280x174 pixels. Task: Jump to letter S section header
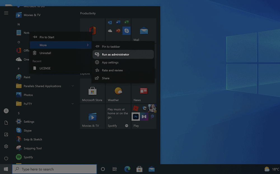click(18, 113)
